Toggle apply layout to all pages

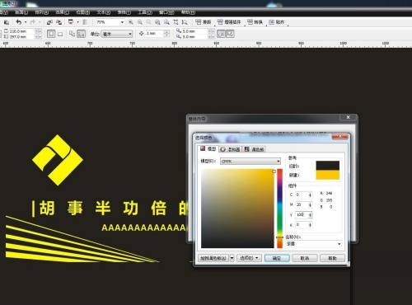pyautogui.click(x=72, y=34)
